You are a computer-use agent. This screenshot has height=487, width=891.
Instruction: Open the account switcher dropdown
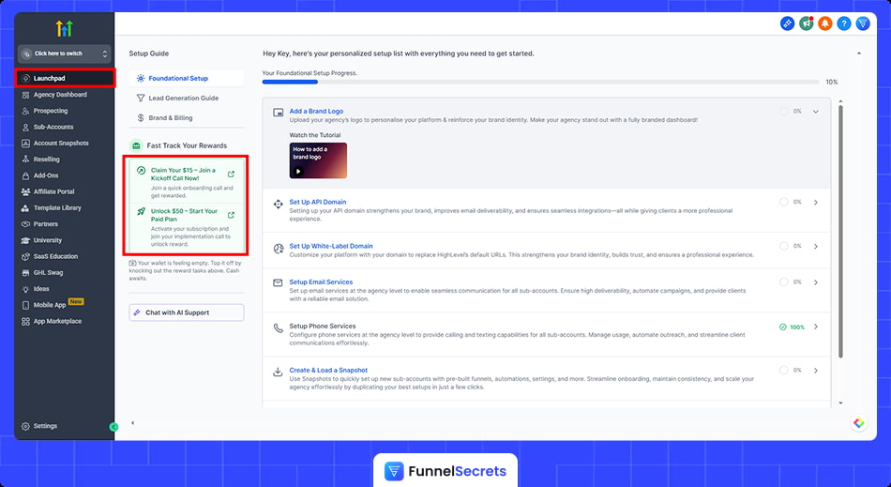click(64, 53)
